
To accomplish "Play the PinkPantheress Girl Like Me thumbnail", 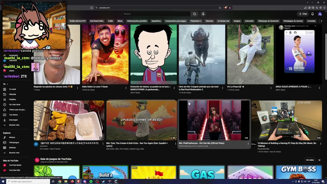I will pyautogui.click(x=214, y=120).
